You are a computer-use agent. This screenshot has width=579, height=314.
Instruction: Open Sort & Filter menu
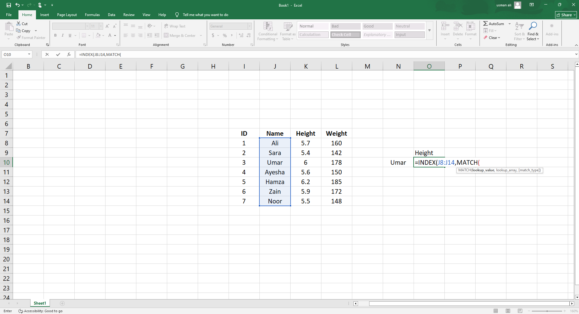[519, 31]
